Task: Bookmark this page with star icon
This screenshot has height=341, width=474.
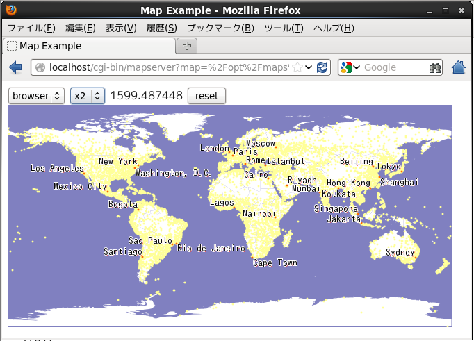Action: (x=297, y=67)
